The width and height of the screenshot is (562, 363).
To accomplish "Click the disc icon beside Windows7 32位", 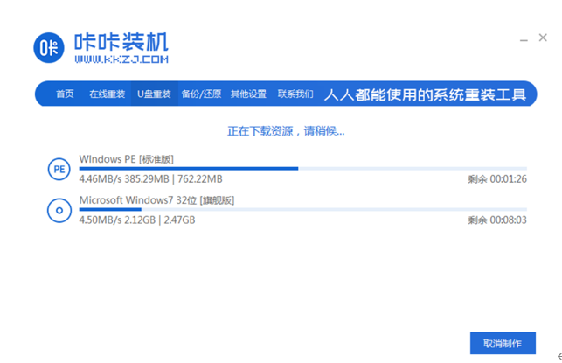I will 59,211.
